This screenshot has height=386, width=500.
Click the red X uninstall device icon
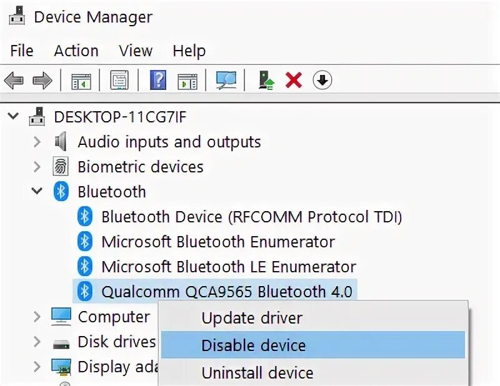(294, 80)
